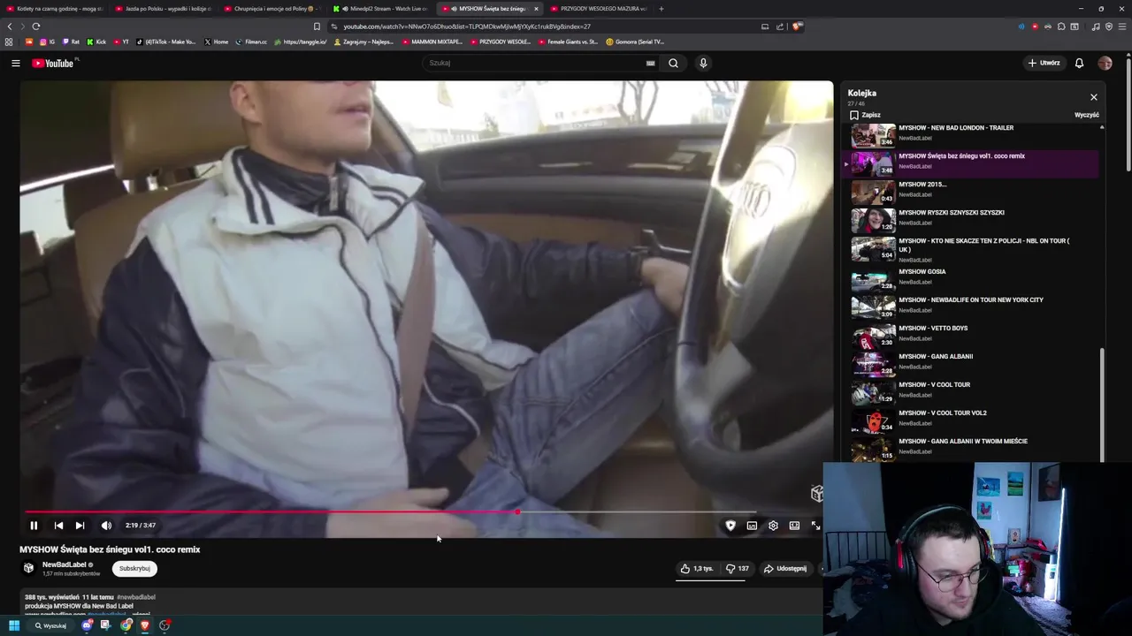Image resolution: width=1132 pixels, height=636 pixels.
Task: Play MYSHOW RYSZKI SZNYSZKI SZYSZKI
Action: click(971, 219)
